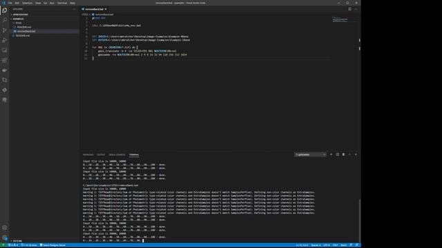
Task: Click the line and column indicator
Action: pos(302,245)
